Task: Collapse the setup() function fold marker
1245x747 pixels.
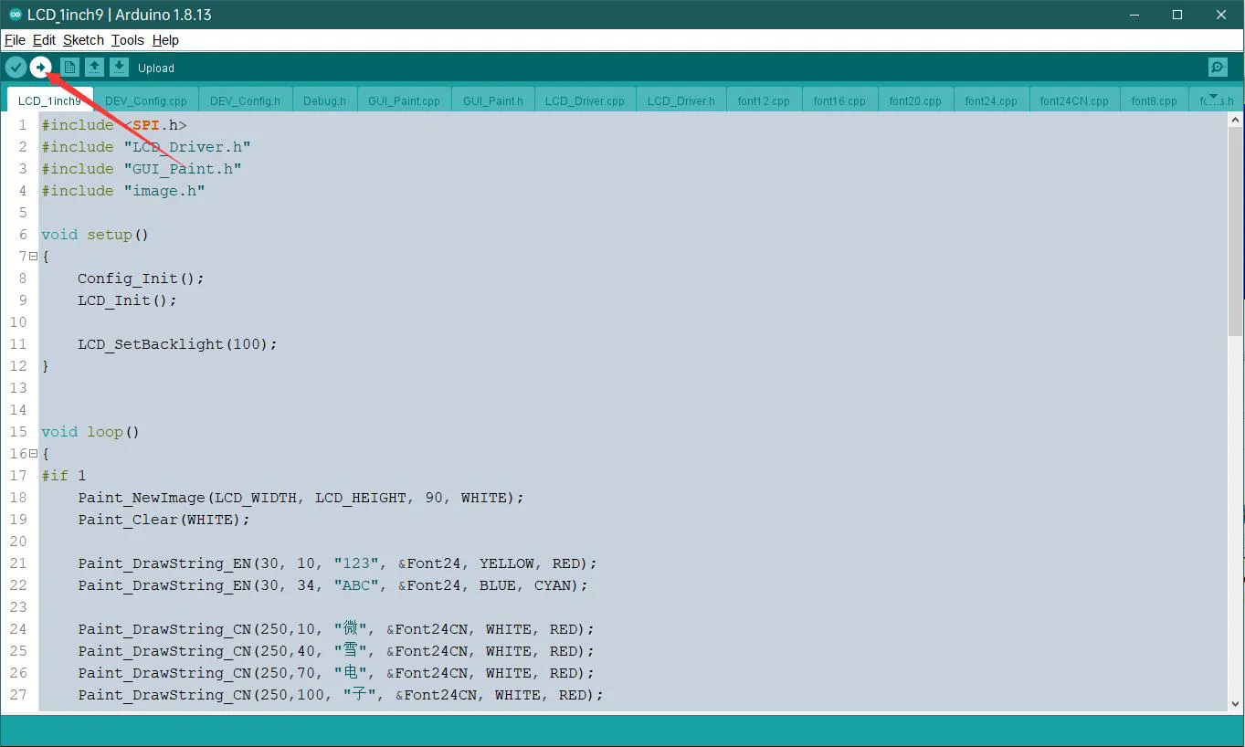Action: pos(33,257)
